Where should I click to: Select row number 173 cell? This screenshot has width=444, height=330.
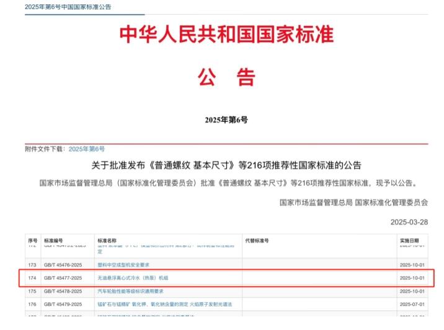click(x=32, y=265)
